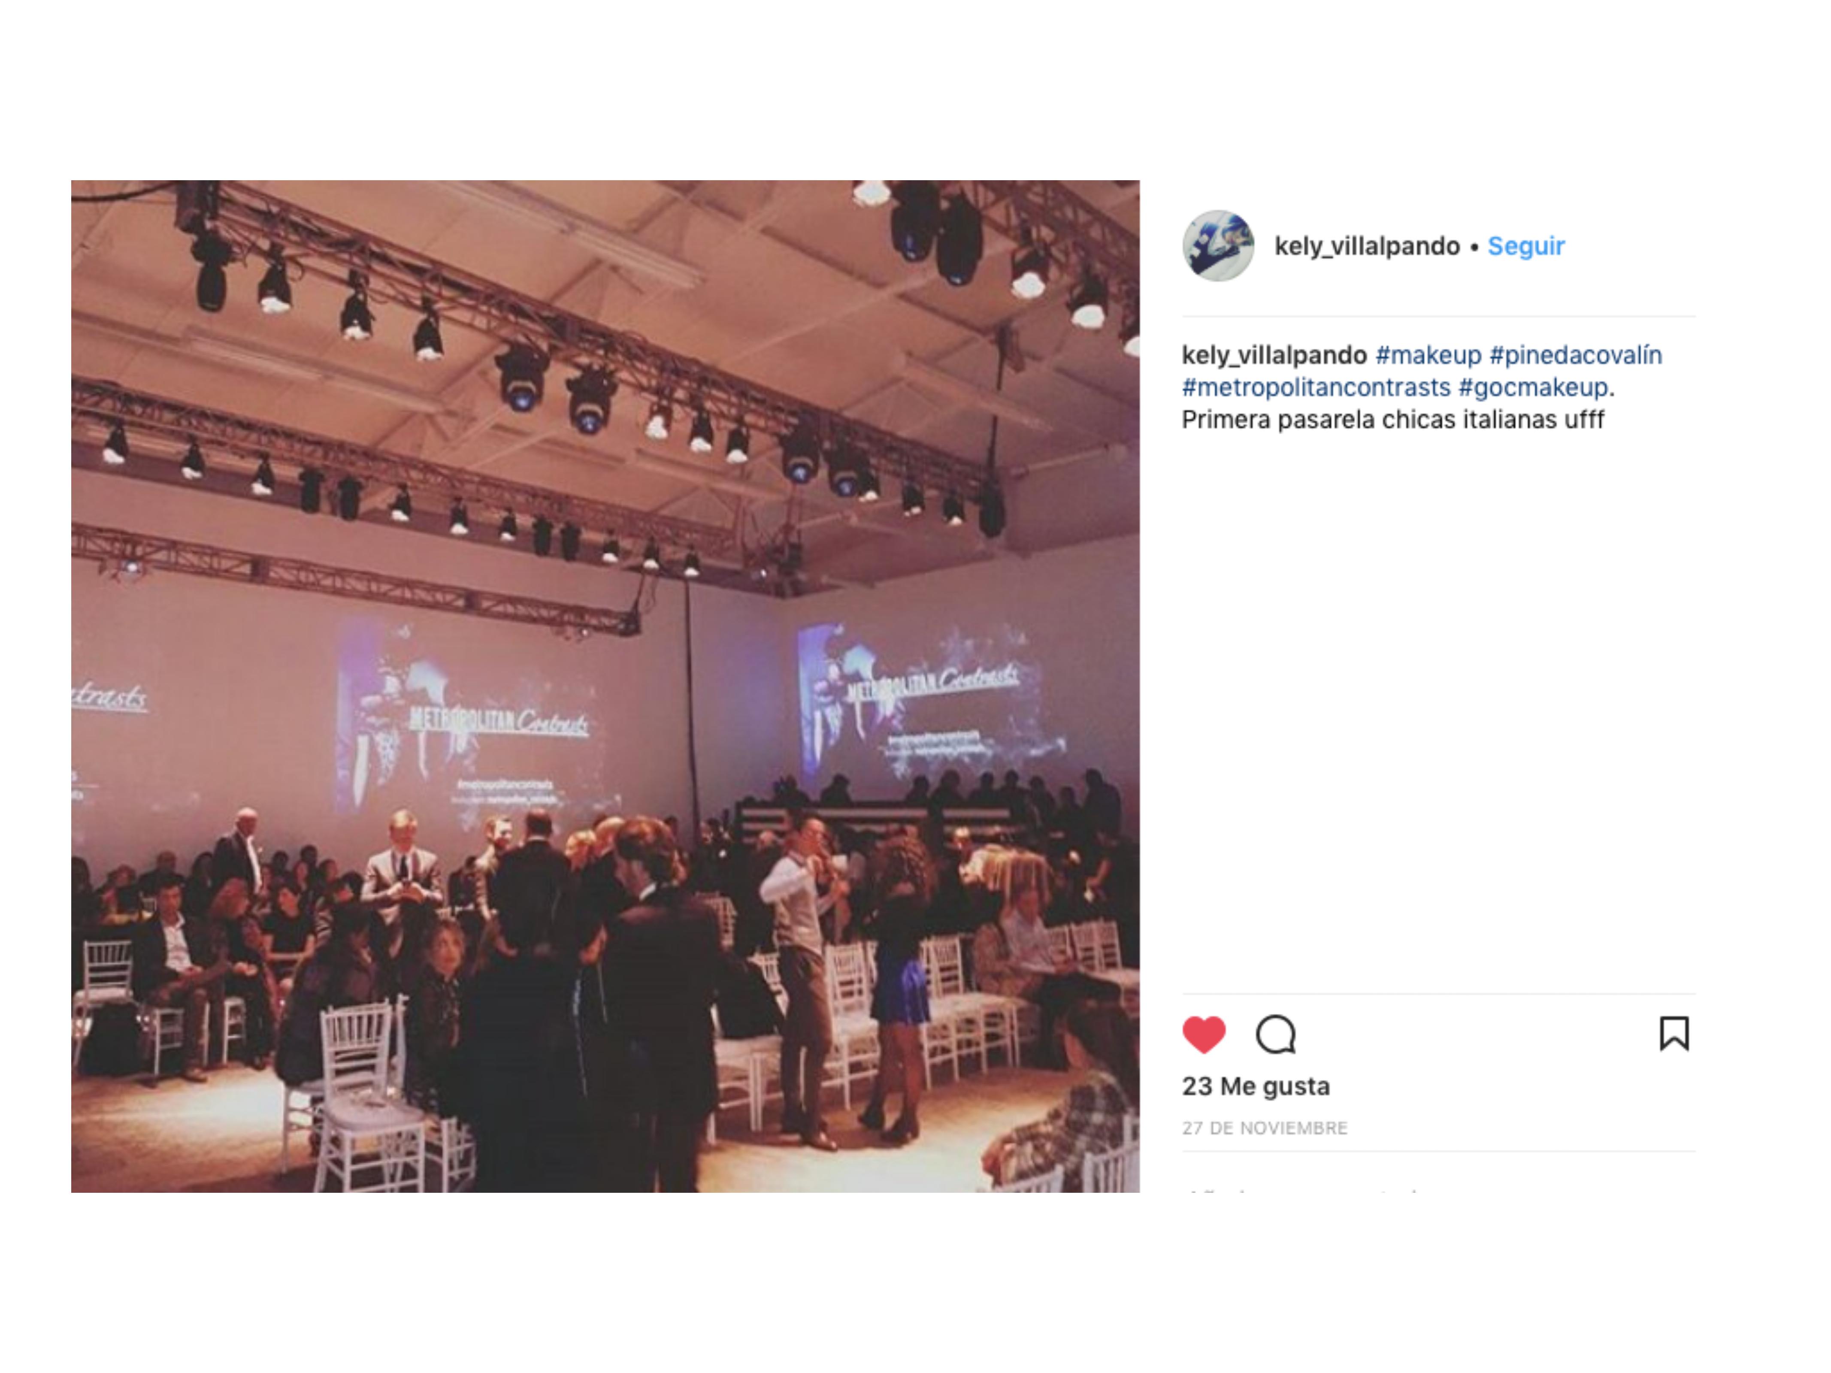Save the post with bookmark icon
The height and width of the screenshot is (1373, 1831).
pyautogui.click(x=1674, y=1034)
